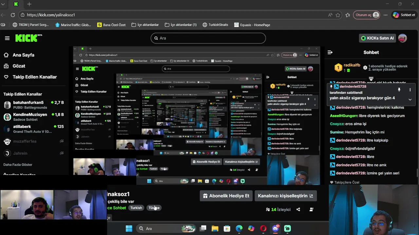Screen dimensions: 419x235
Task: Open Discord from taskbar
Action: (x=275, y=228)
